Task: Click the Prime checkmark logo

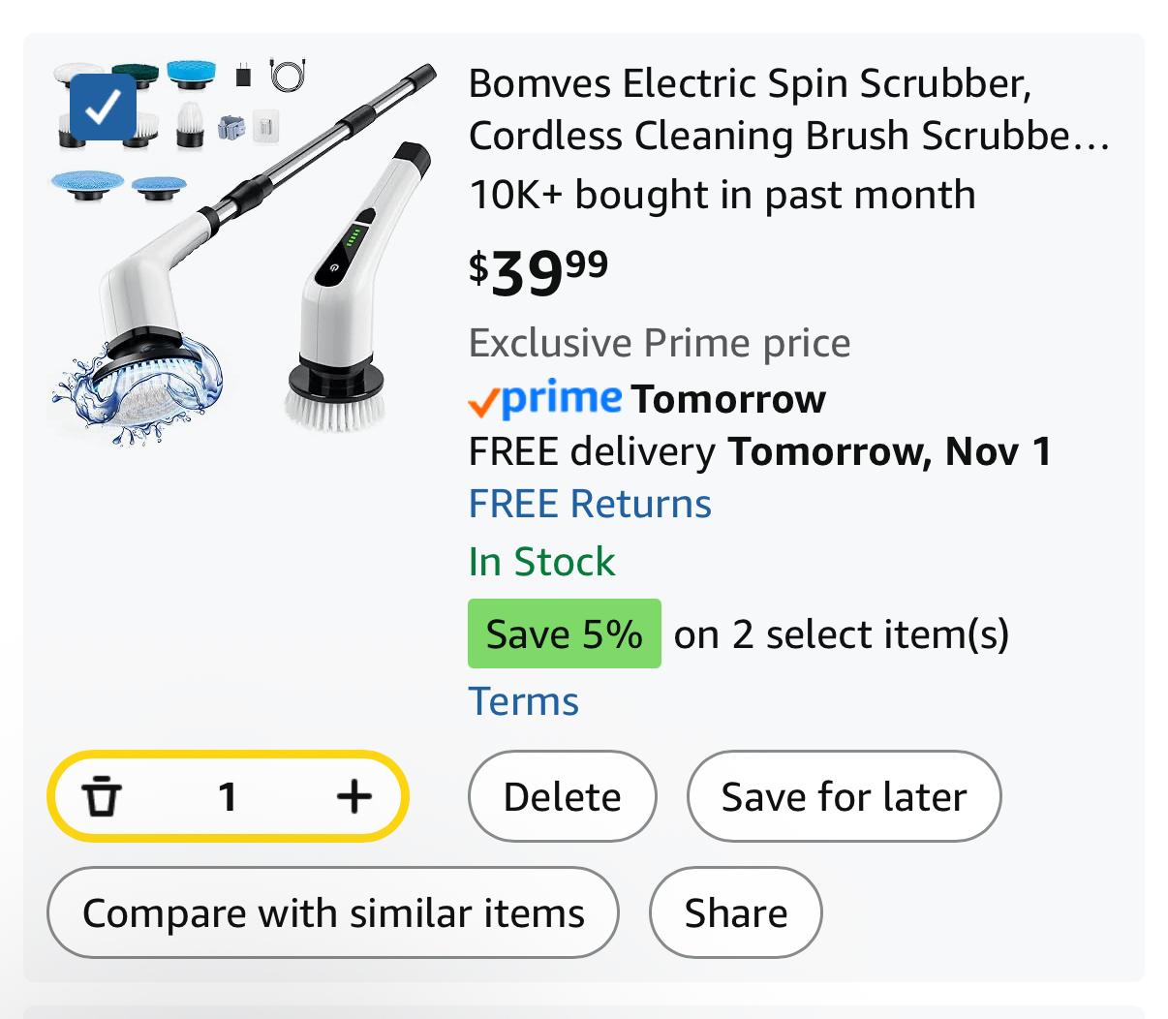Action: (x=544, y=399)
